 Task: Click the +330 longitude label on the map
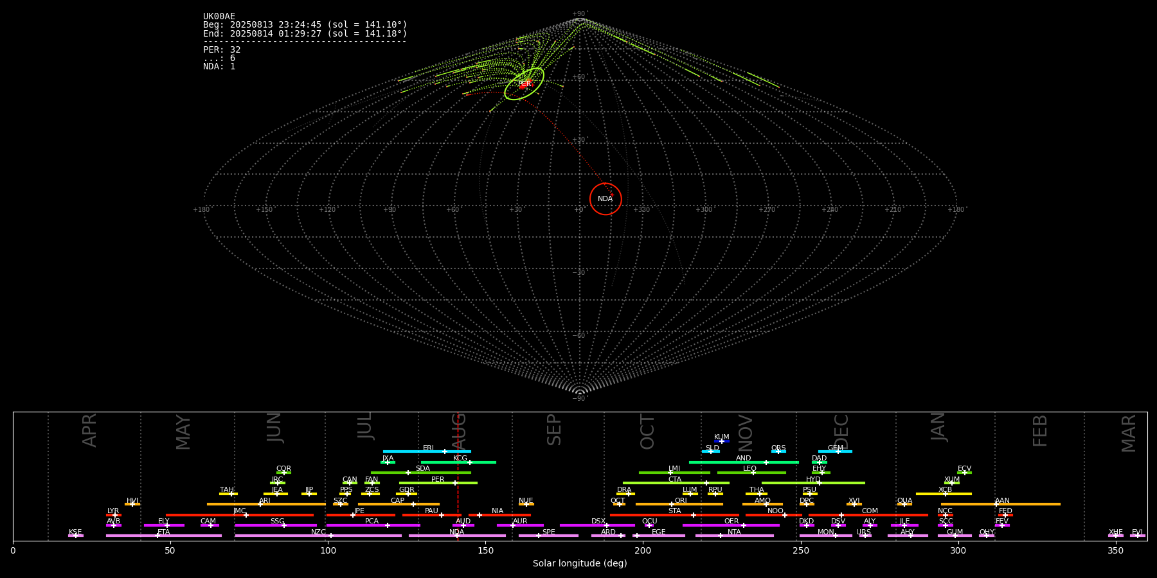coord(641,210)
